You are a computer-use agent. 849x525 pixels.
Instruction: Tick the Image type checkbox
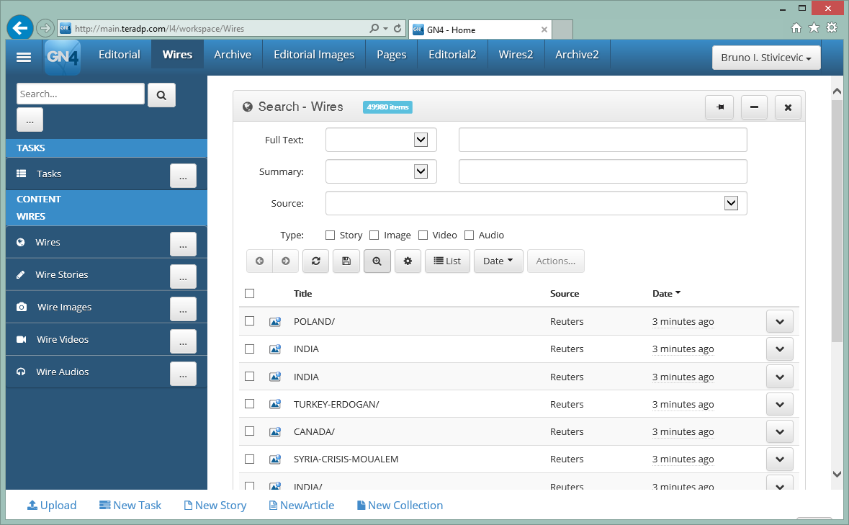pyautogui.click(x=374, y=235)
